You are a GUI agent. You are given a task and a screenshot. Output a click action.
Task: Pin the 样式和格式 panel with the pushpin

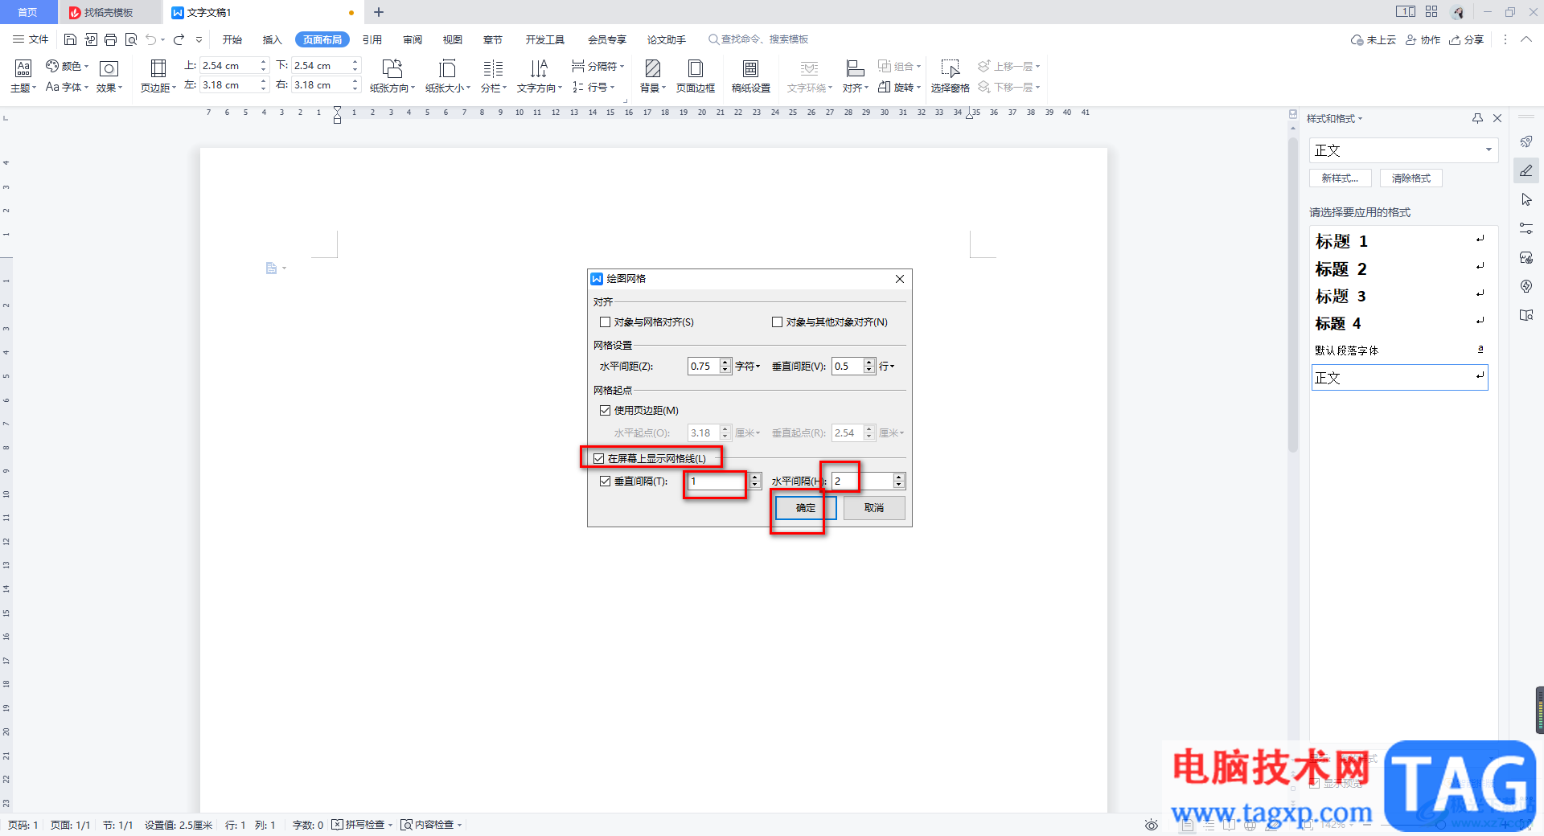[1477, 118]
